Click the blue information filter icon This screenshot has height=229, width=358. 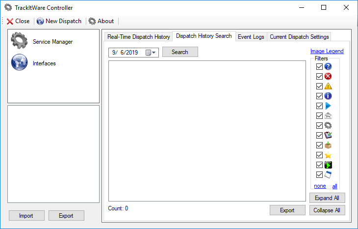[x=328, y=96]
